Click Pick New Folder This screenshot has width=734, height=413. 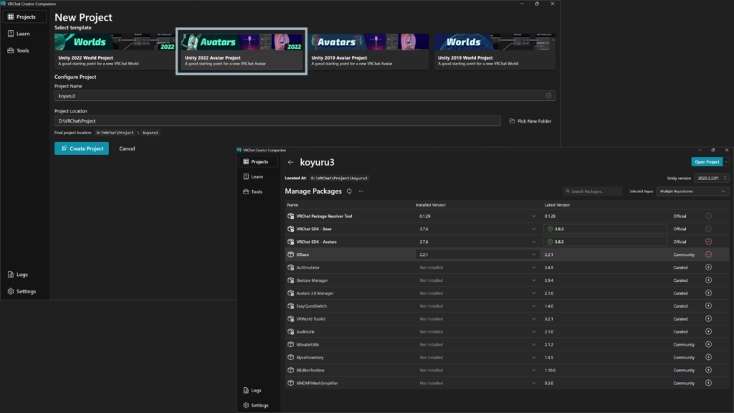tap(530, 121)
